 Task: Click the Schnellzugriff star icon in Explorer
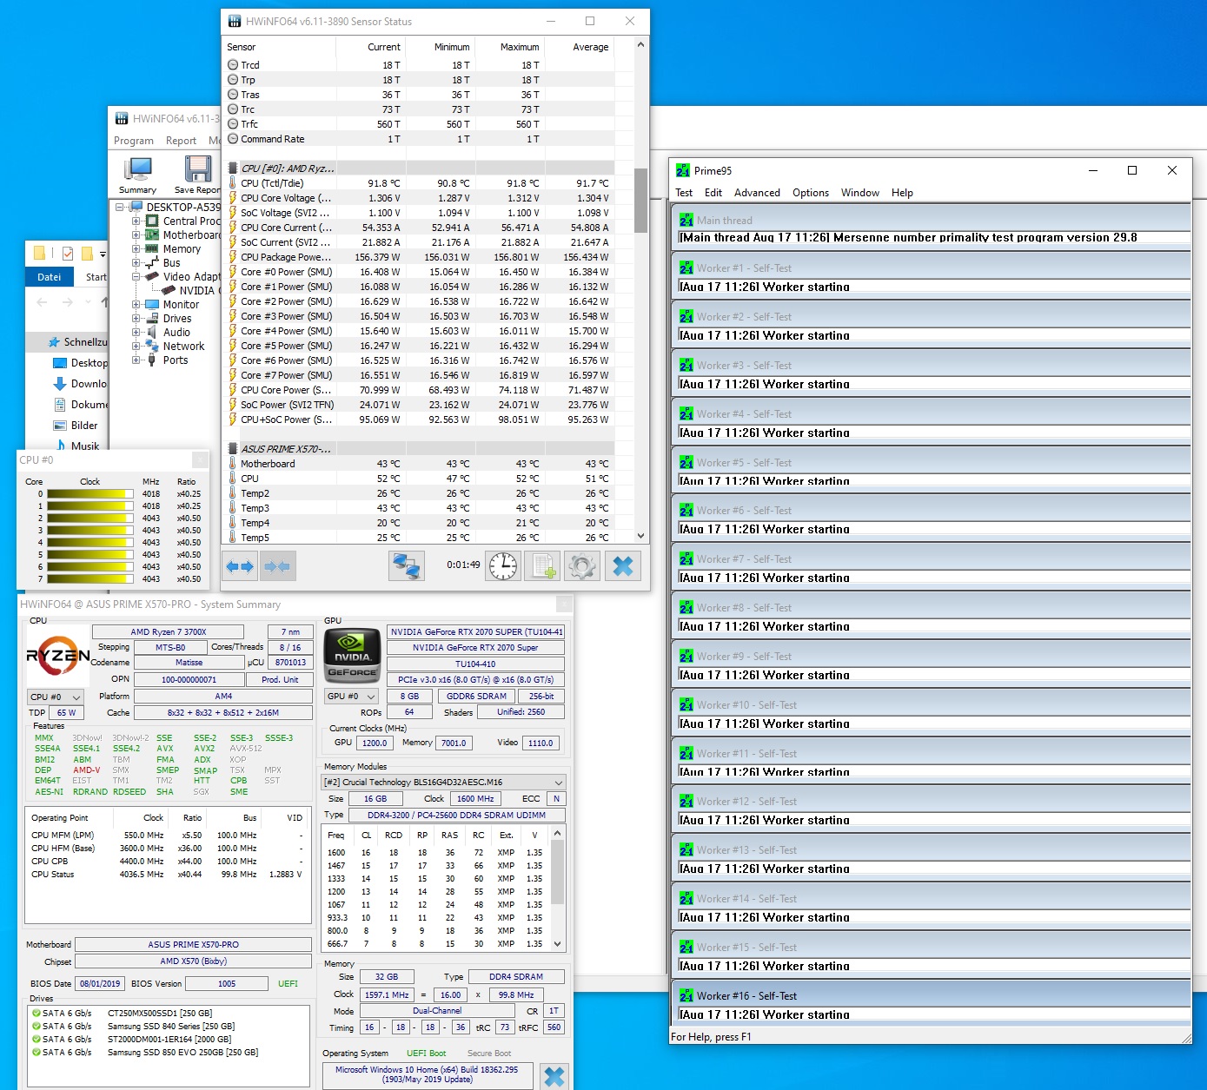click(54, 342)
